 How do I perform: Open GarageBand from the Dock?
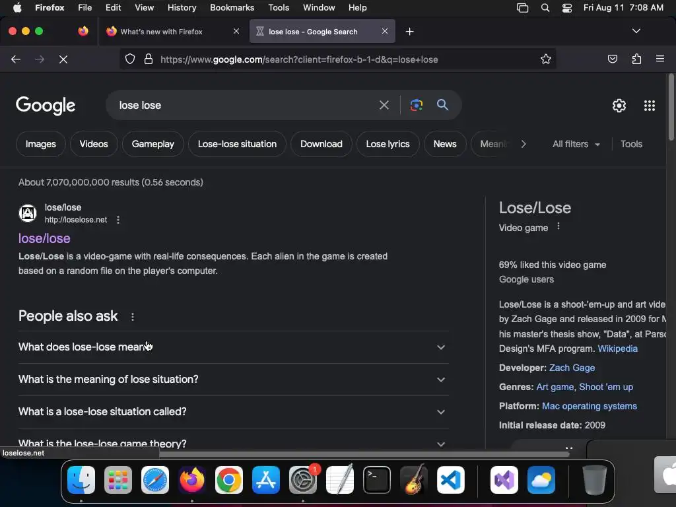(414, 480)
